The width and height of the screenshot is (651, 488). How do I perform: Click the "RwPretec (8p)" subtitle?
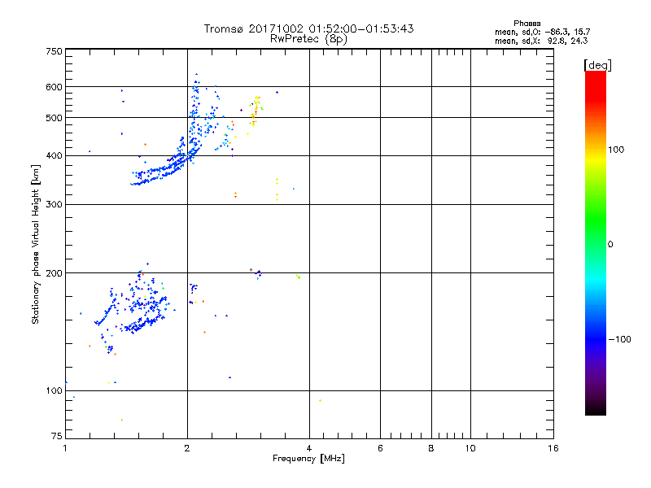308,39
